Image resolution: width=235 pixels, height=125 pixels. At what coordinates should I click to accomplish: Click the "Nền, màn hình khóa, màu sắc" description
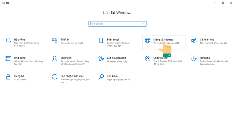pos(213,43)
